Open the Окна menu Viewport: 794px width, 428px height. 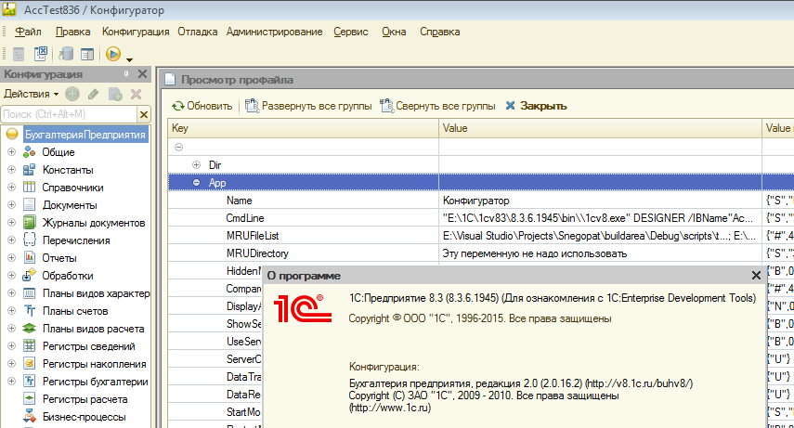coord(394,32)
